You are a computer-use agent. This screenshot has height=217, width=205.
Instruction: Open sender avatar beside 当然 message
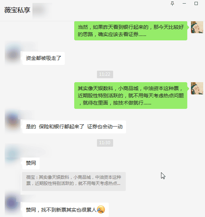(197, 27)
